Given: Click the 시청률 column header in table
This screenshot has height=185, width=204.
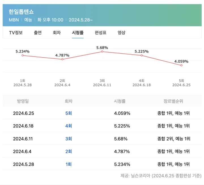Looking at the screenshot, I should [120, 101].
